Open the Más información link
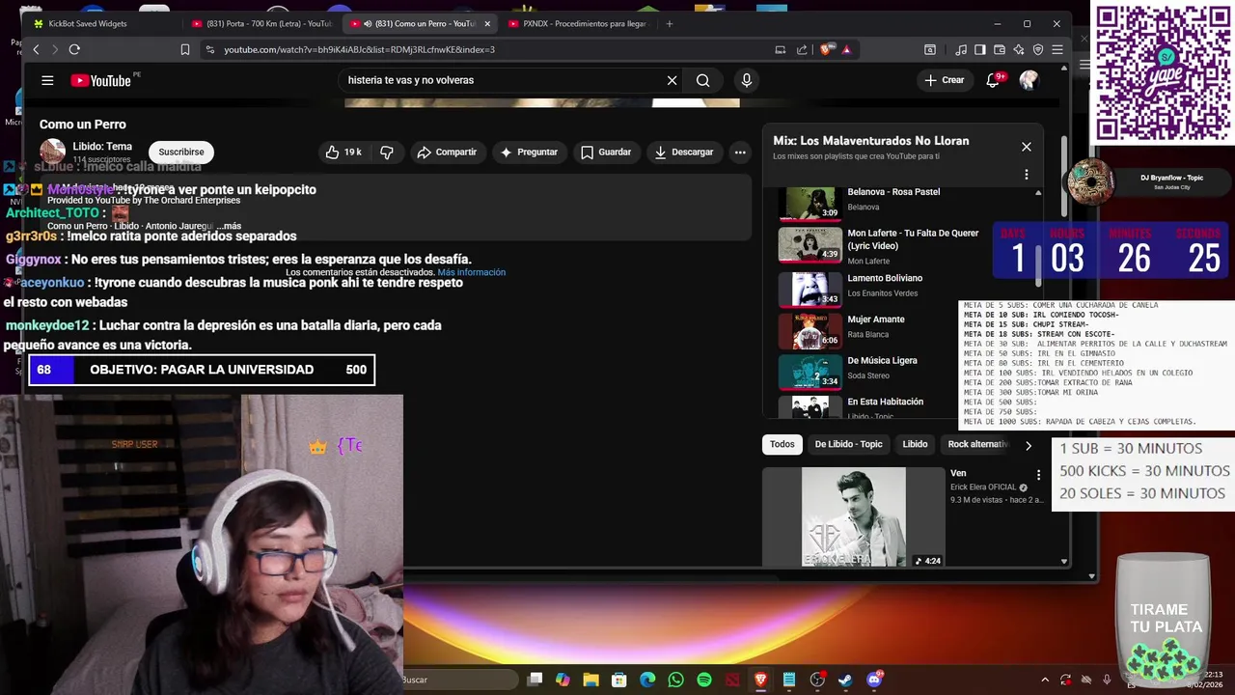Image resolution: width=1235 pixels, height=695 pixels. tap(471, 272)
